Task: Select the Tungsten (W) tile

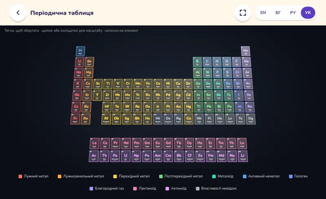Action: (x=127, y=107)
